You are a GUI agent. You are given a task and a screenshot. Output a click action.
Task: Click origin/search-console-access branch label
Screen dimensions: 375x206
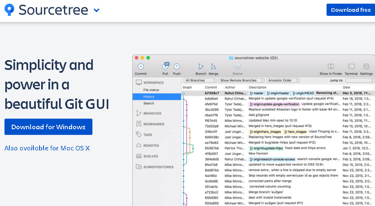click(272, 159)
